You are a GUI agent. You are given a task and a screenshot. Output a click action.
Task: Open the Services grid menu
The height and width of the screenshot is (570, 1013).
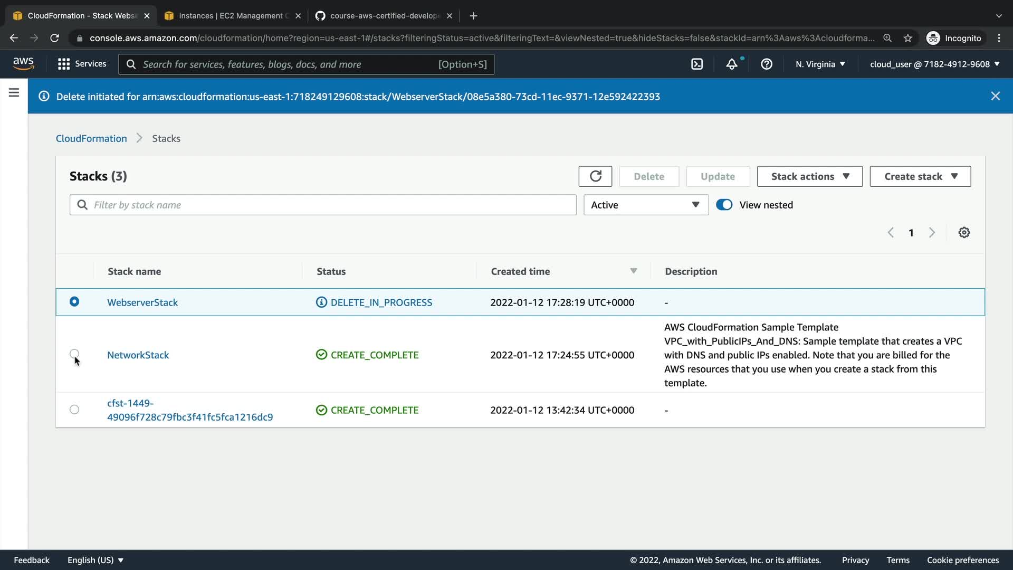pyautogui.click(x=82, y=64)
